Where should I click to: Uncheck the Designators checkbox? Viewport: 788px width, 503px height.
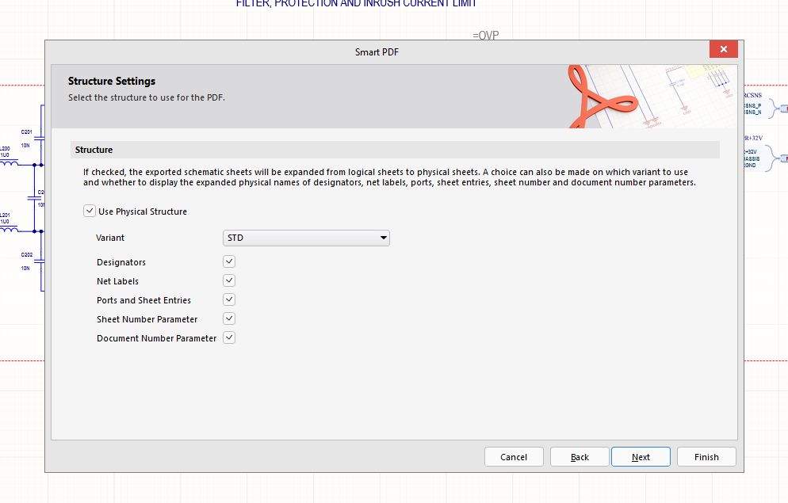click(x=229, y=261)
